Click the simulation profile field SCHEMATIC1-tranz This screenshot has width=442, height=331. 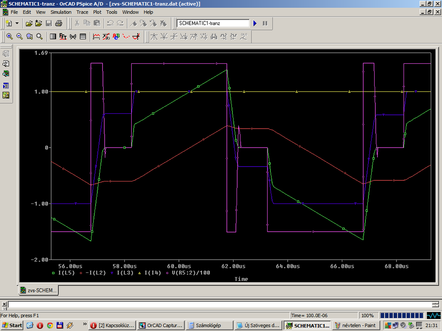213,23
